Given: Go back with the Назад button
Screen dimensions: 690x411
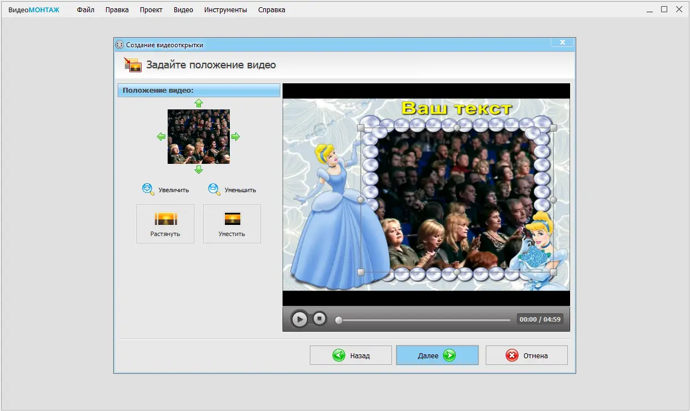Looking at the screenshot, I should (351, 355).
